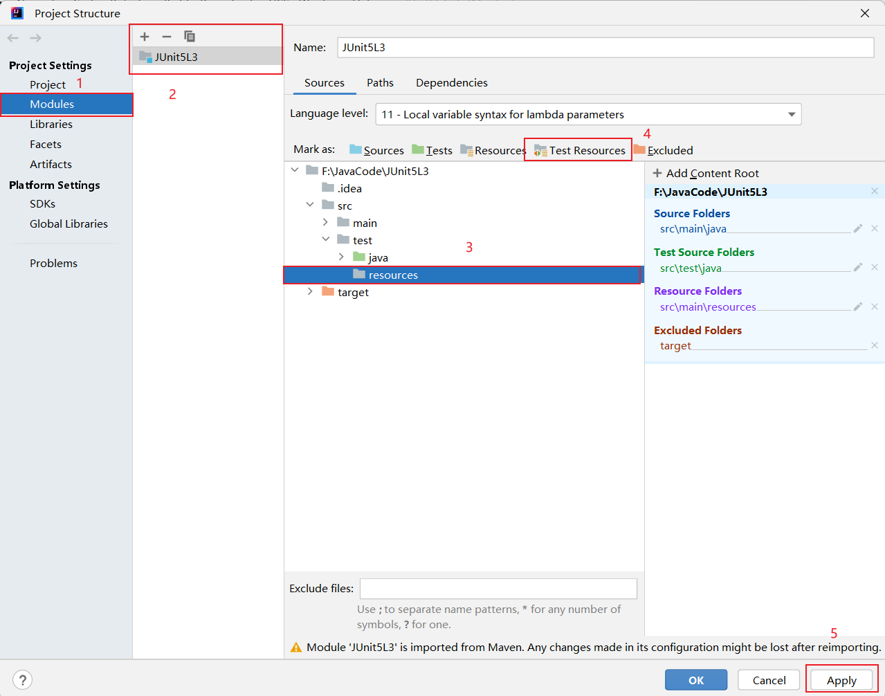The image size is (885, 696).
Task: Click the Exclude files input field
Action: point(498,589)
